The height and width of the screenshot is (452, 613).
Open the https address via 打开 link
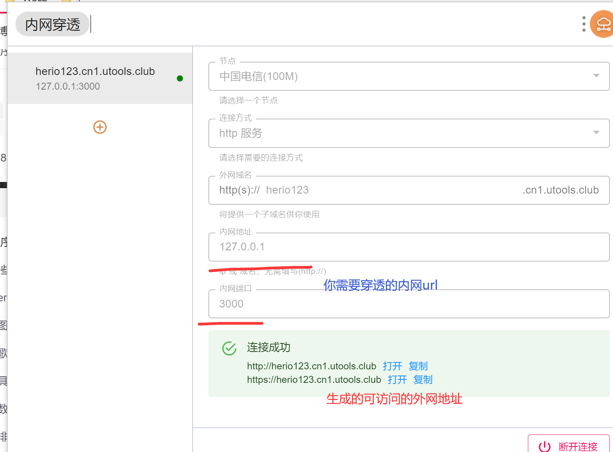[x=397, y=379]
